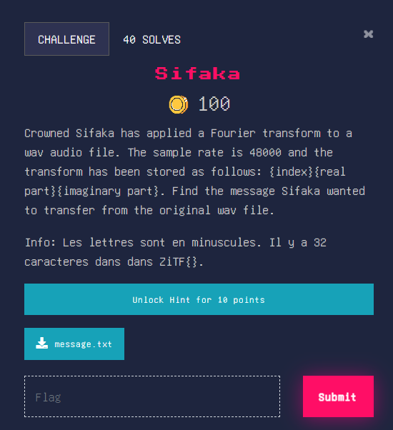The image size is (393, 430).
Task: Submit the flag
Action: pyautogui.click(x=338, y=396)
